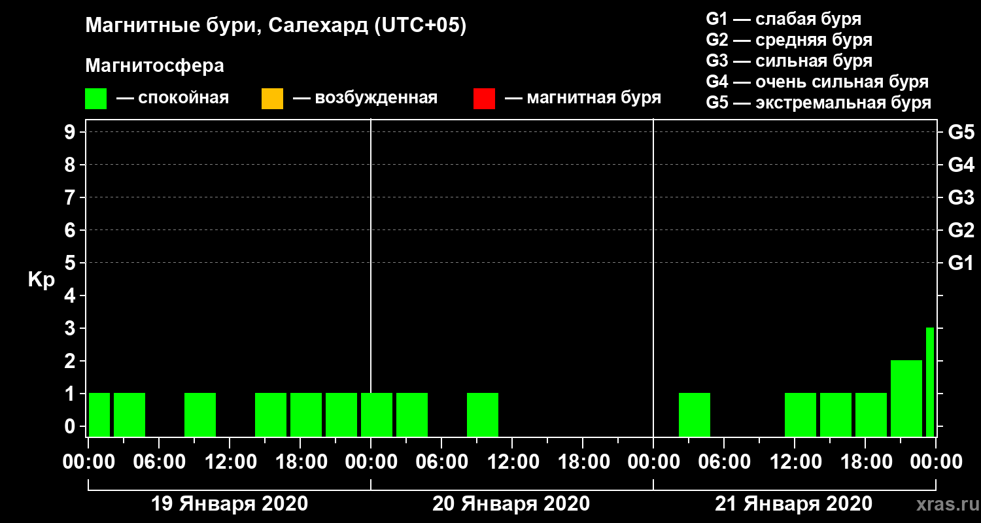Click the G4 label on right axis
Screen dimensions: 981x523
pos(961,165)
